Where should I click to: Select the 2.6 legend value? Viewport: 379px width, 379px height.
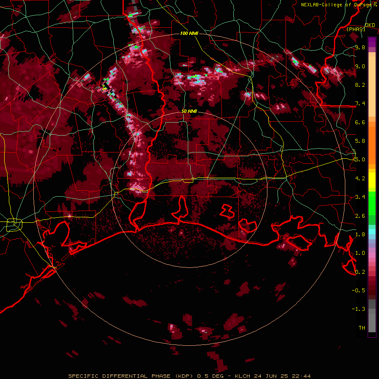[x=360, y=216]
